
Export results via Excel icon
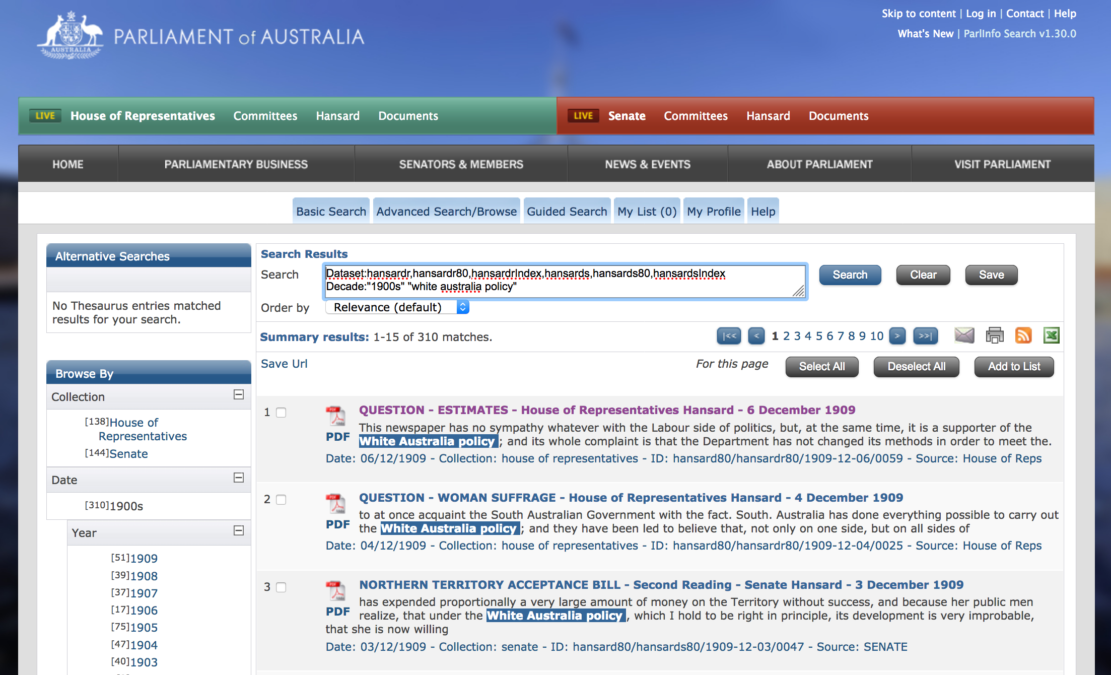pos(1051,335)
